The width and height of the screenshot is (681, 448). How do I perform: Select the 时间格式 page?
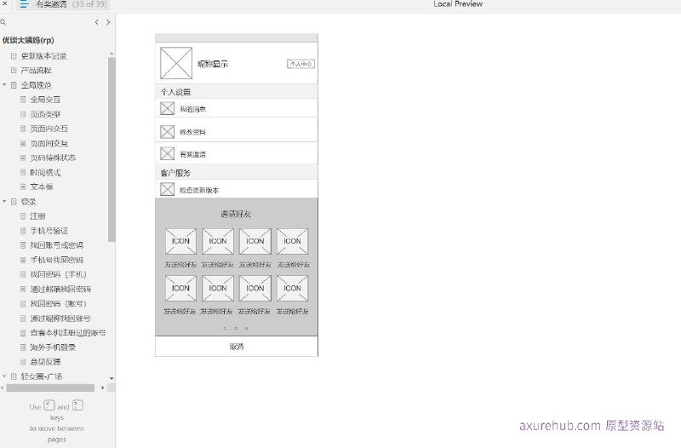[x=45, y=173]
